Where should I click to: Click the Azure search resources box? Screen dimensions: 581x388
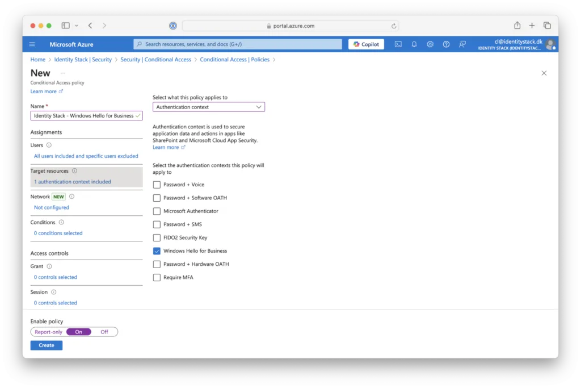(238, 44)
